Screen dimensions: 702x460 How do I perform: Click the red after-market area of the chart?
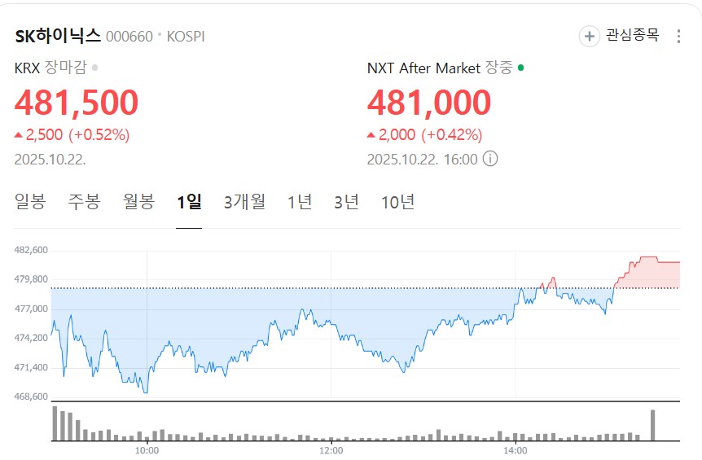652,274
